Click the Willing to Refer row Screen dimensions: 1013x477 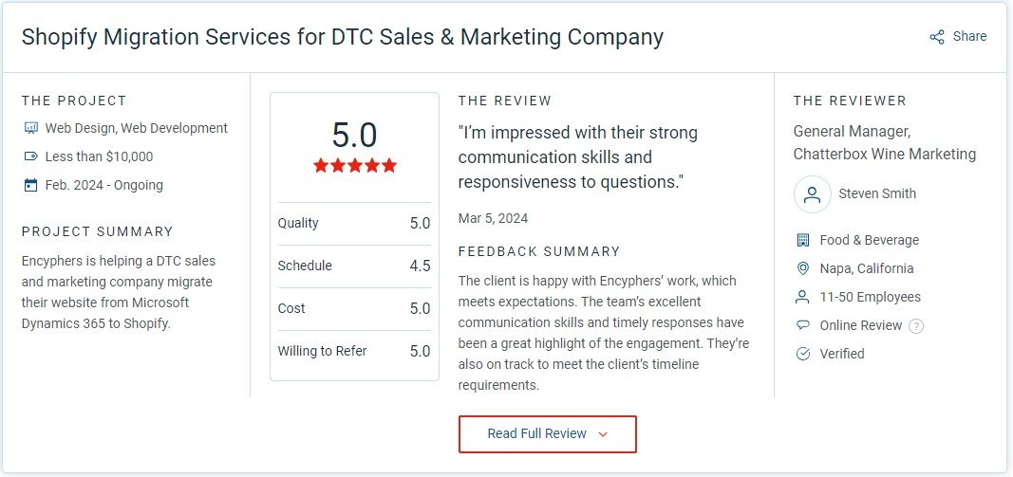(353, 352)
